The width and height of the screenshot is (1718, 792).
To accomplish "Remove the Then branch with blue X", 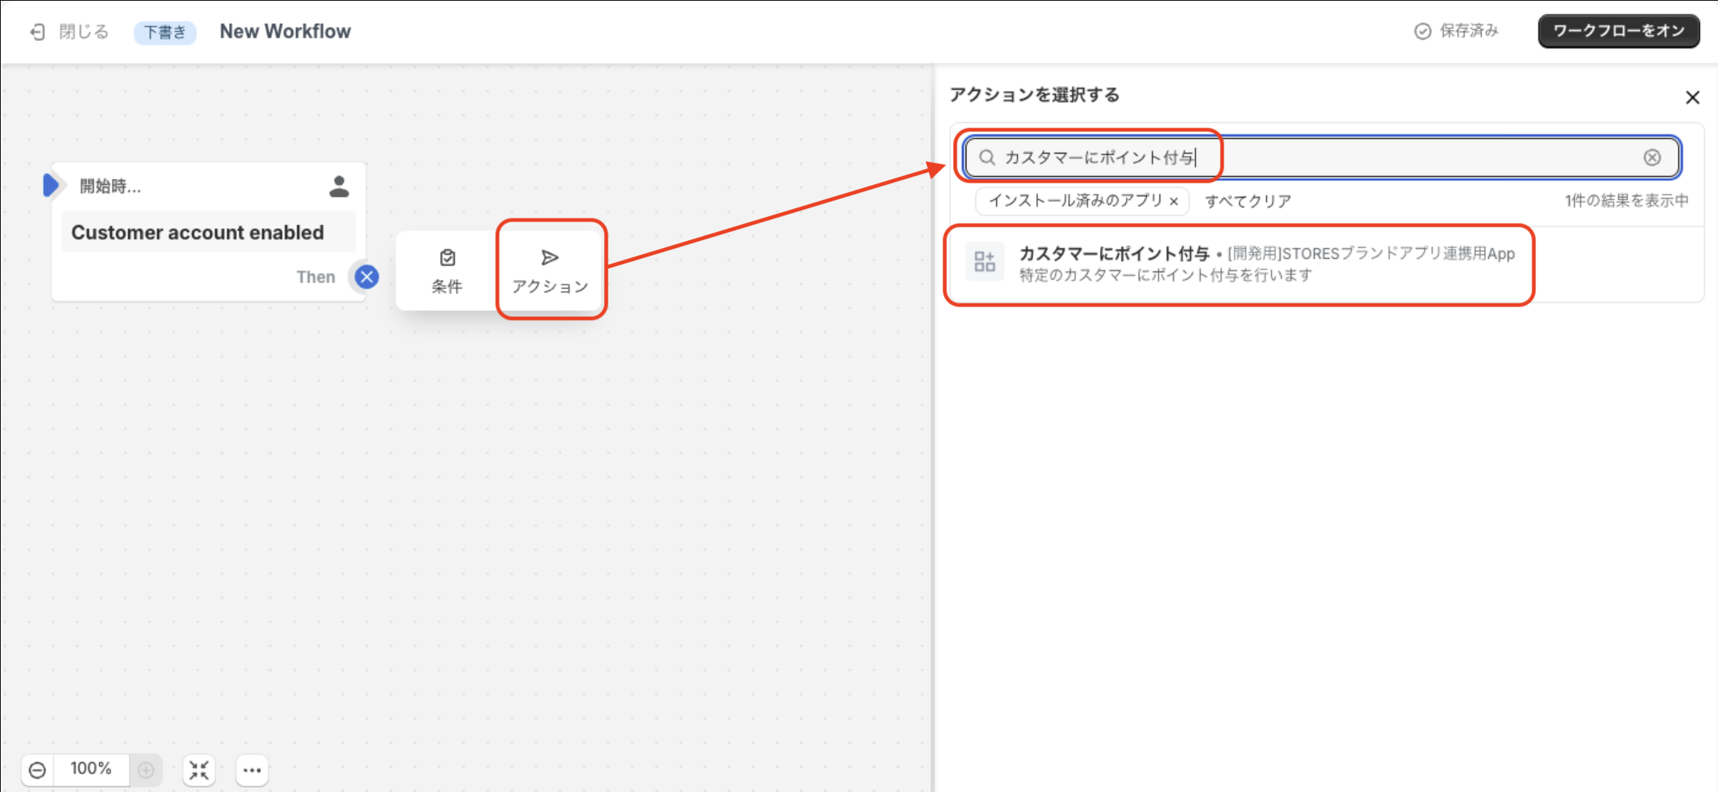I will coord(365,276).
